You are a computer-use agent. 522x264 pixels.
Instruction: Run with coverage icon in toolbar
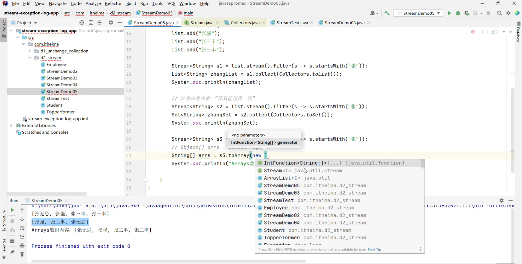pos(467,13)
